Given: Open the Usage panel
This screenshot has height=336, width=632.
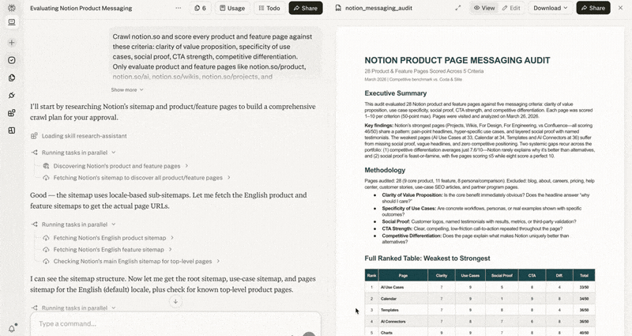Looking at the screenshot, I should [x=232, y=8].
